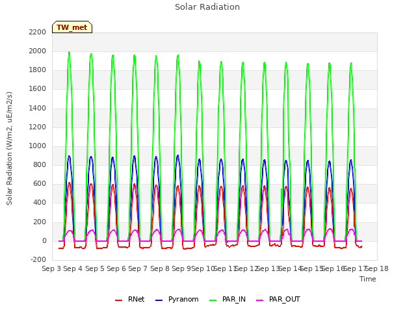Click the Solar Radiation y-axis title
The height and width of the screenshot is (312, 416).
coord(9,148)
